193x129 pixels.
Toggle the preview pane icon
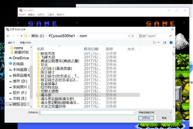pyautogui.click(x=164, y=42)
